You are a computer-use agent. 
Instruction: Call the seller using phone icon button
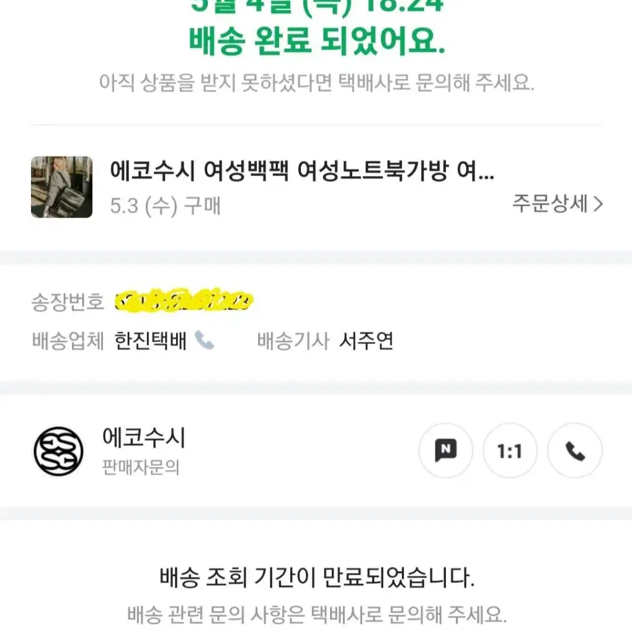pyautogui.click(x=575, y=450)
